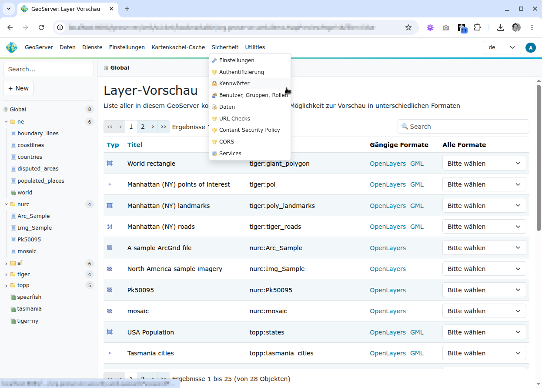Image resolution: width=542 pixels, height=388 pixels.
Task: Open Alle Formate dropdown for World rectangle
Action: coord(484,164)
